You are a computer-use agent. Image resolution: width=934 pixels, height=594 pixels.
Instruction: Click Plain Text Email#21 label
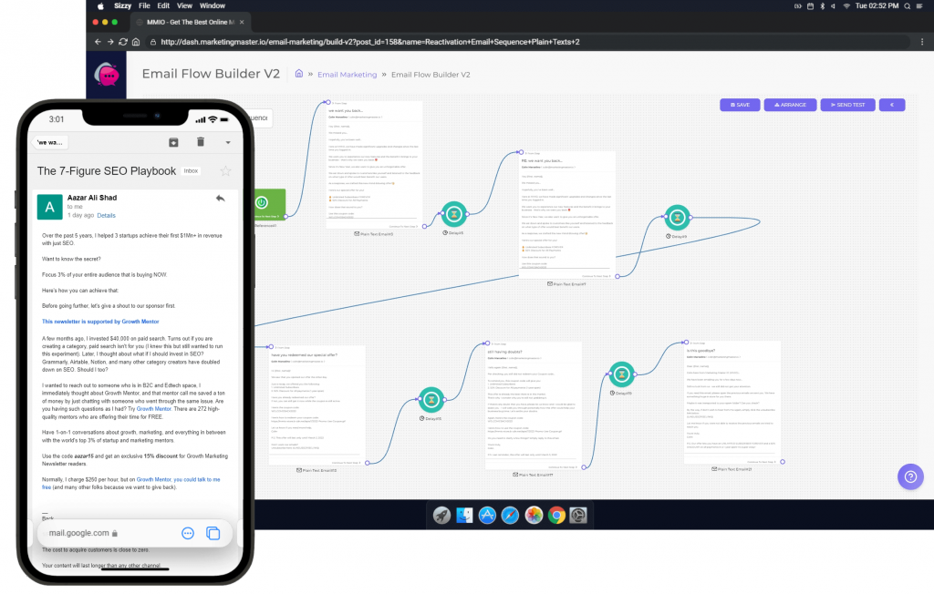[732, 469]
